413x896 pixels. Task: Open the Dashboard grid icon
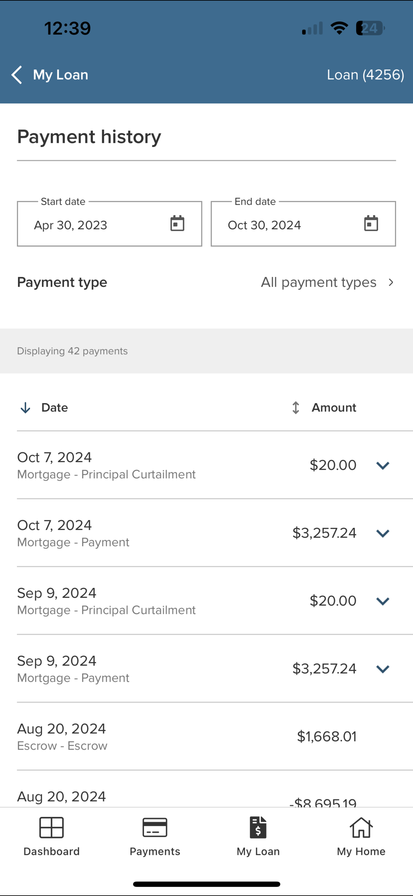[x=52, y=827]
